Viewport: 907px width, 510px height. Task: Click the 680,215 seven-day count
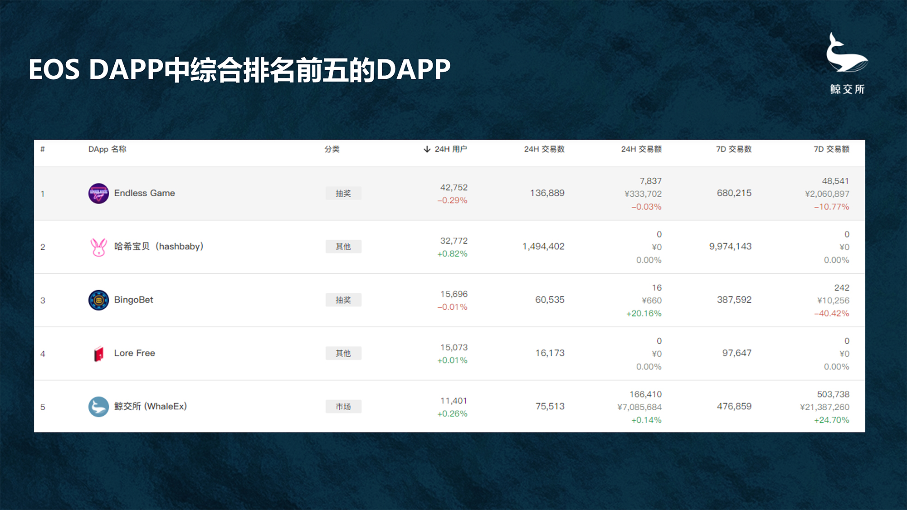coord(734,193)
